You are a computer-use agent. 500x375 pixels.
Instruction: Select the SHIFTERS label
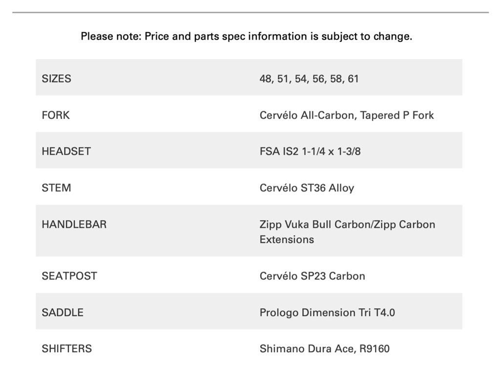[x=66, y=349]
